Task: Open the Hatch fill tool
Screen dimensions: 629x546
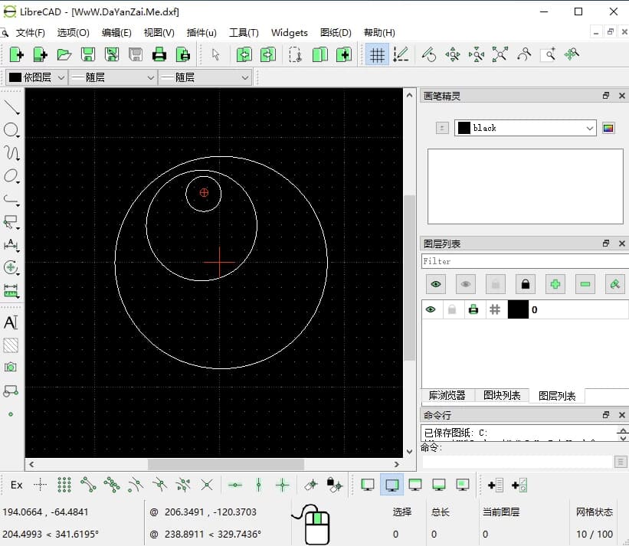Action: click(x=11, y=345)
